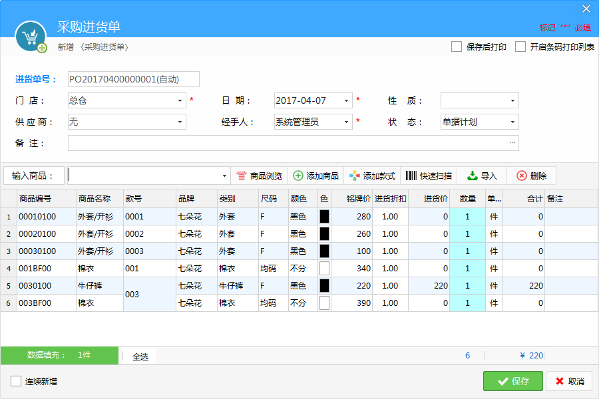Click the shirt icon for 商品浏览

point(242,176)
